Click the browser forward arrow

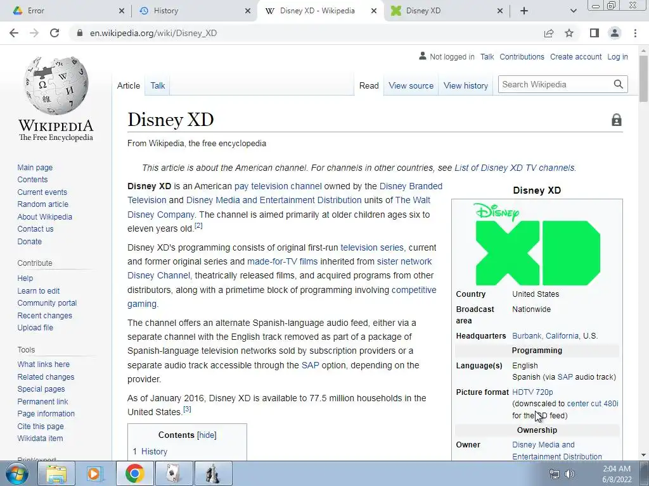point(34,33)
